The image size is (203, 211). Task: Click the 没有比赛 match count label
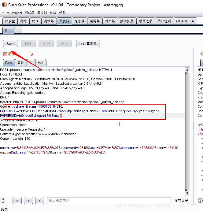181,201
